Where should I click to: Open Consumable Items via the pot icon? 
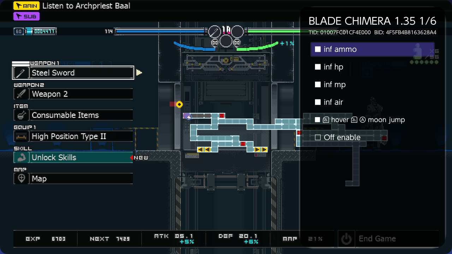tap(21, 115)
